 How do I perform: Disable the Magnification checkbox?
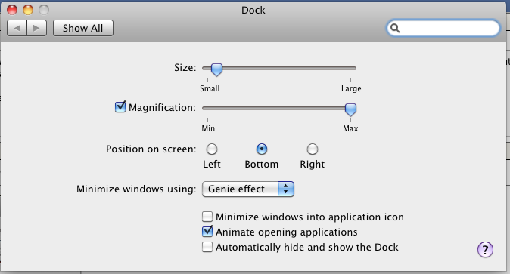[120, 107]
